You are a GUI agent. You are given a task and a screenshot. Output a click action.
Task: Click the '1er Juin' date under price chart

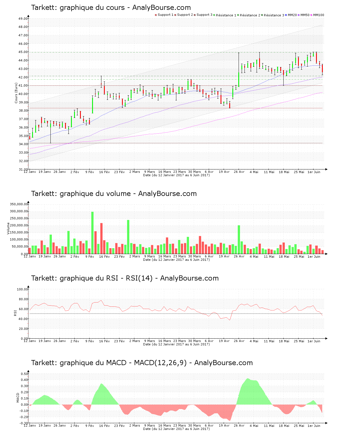tap(314, 172)
